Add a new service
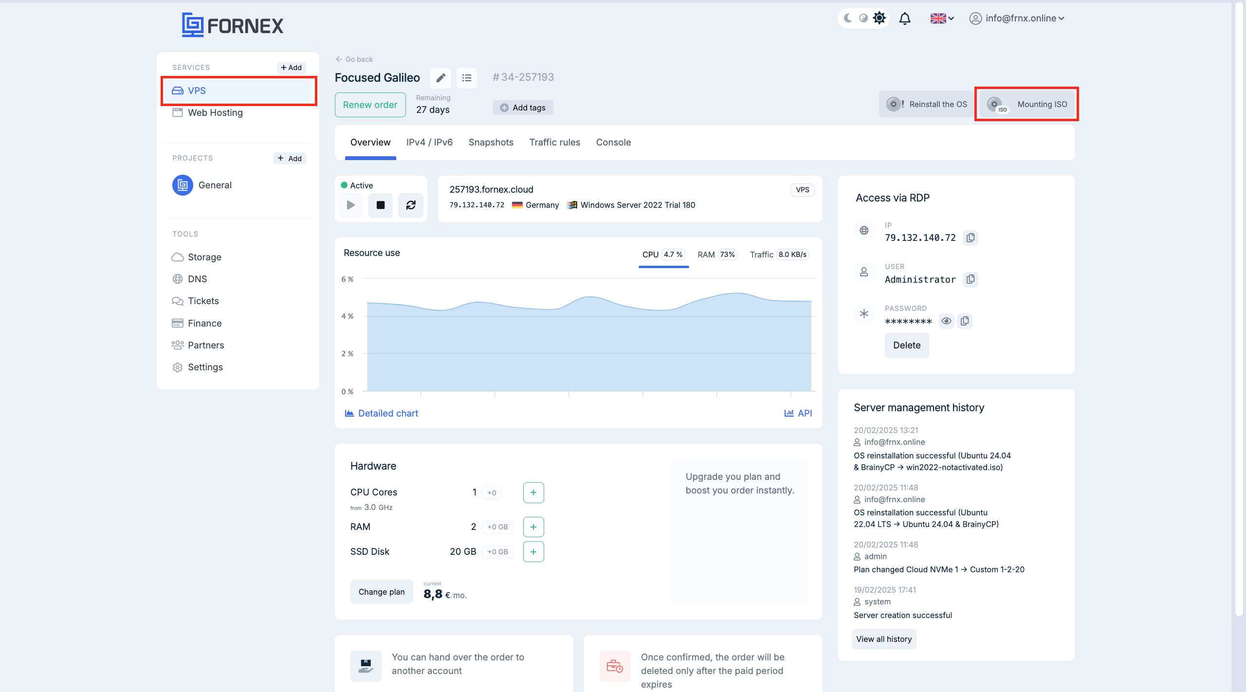This screenshot has height=692, width=1246. point(291,67)
